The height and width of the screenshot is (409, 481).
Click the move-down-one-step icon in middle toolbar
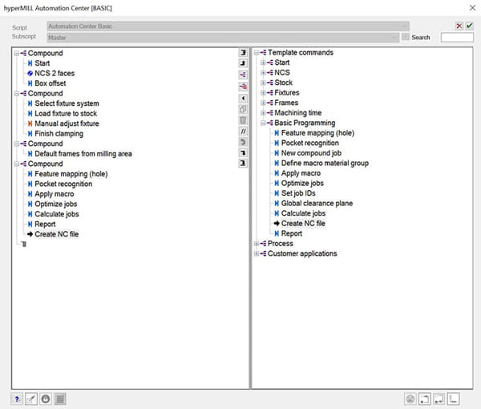(x=243, y=152)
